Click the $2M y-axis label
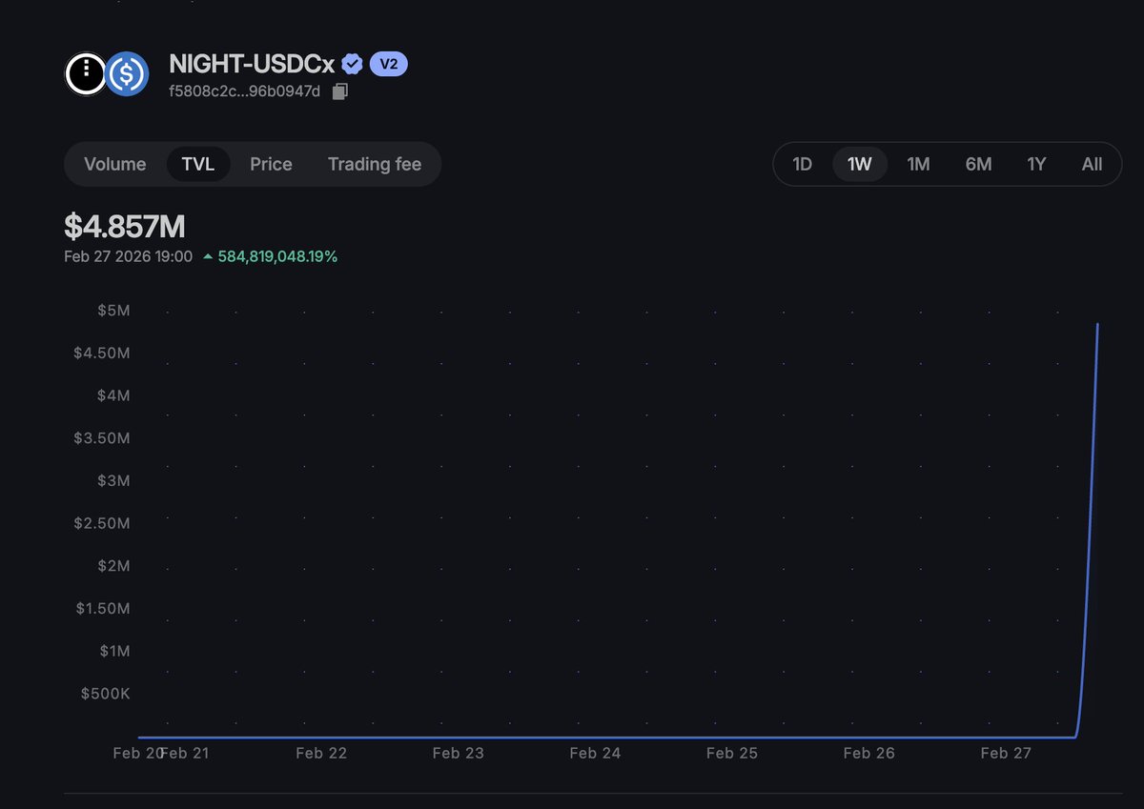Image resolution: width=1144 pixels, height=809 pixels. click(113, 566)
